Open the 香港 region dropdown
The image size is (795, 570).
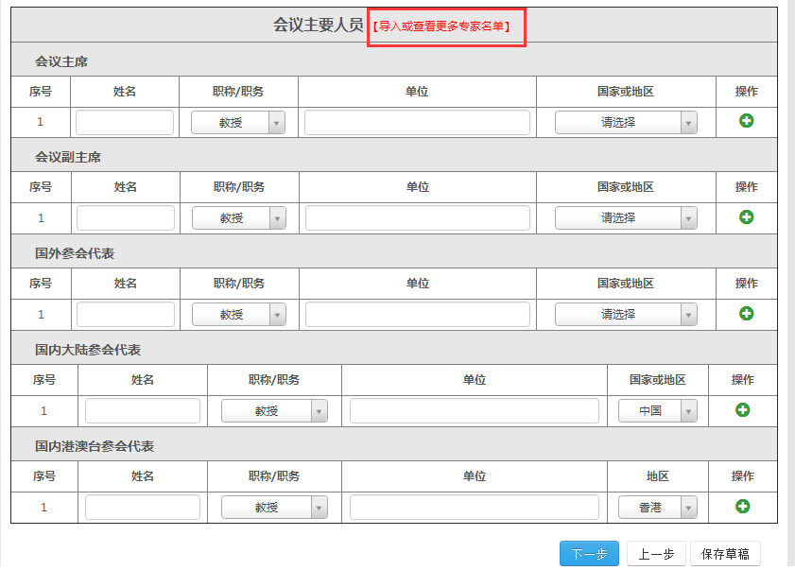click(657, 508)
